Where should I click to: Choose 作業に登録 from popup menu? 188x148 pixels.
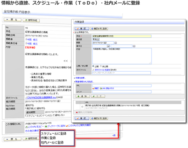coord(48,138)
